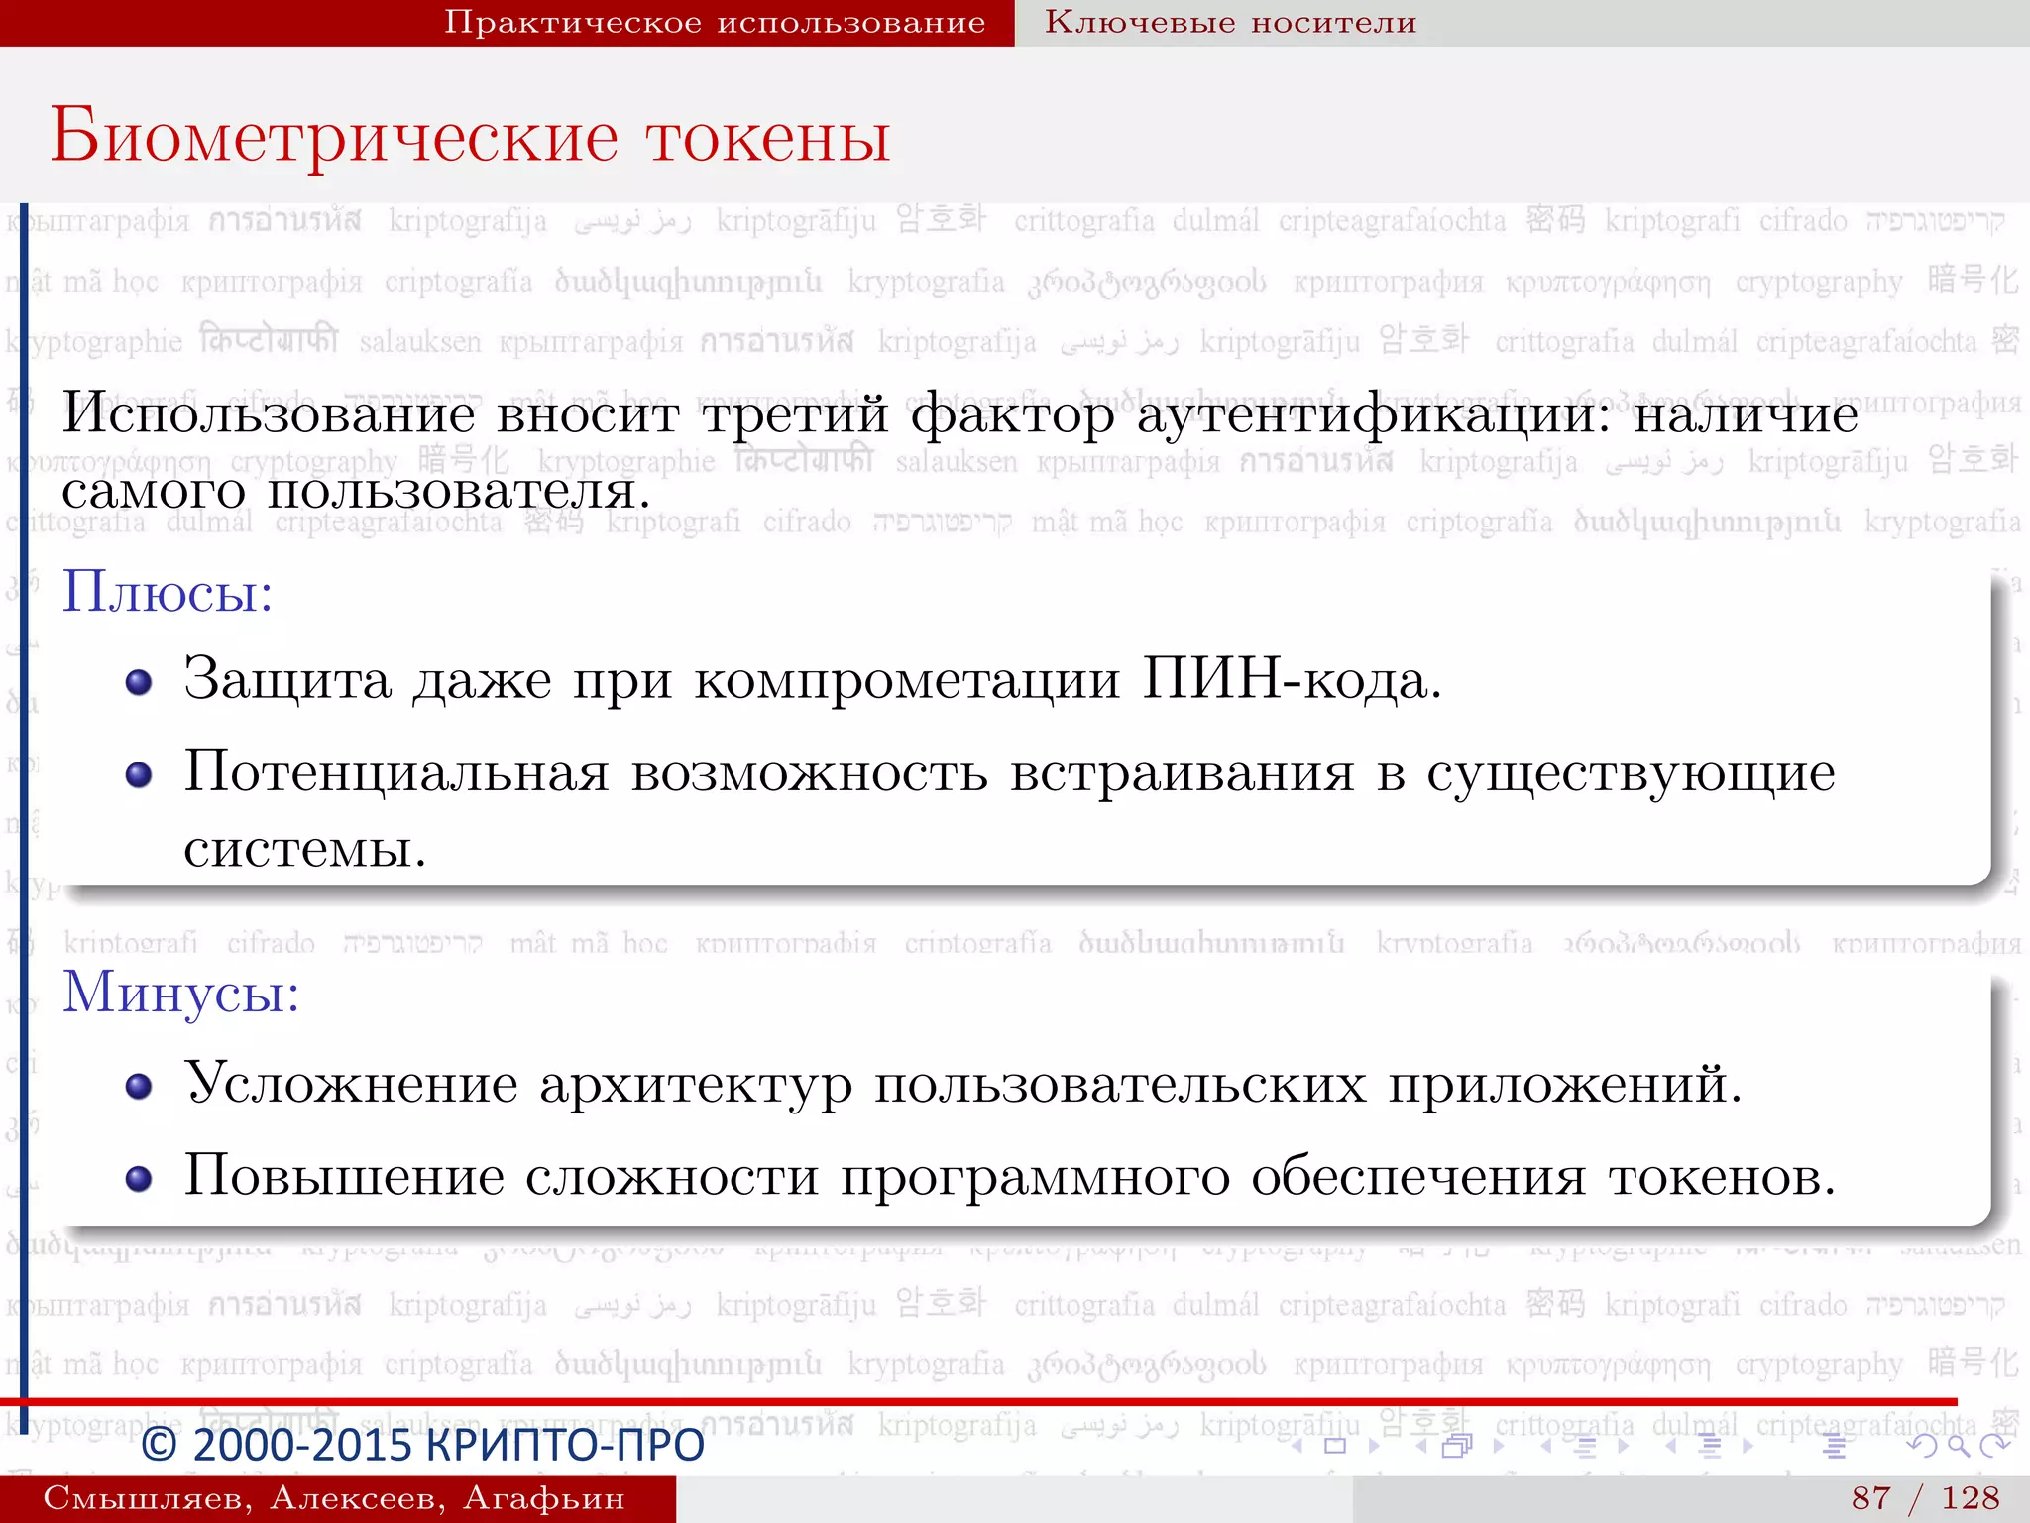This screenshot has width=2030, height=1523.
Task: Click the 'Плюсы:' block heading
Action: (168, 592)
